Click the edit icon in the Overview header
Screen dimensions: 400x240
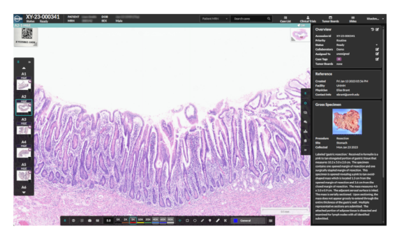tap(377, 29)
